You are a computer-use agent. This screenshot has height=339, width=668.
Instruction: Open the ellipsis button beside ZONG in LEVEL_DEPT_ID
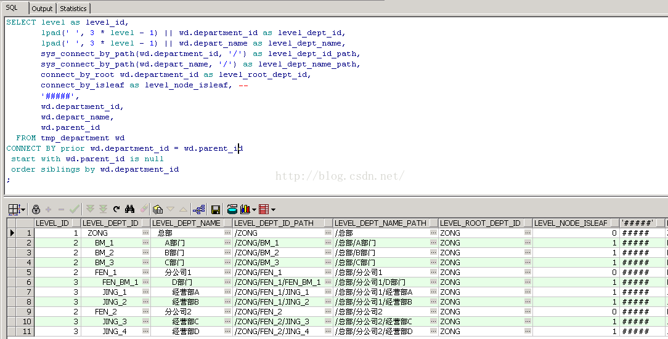[x=145, y=233]
